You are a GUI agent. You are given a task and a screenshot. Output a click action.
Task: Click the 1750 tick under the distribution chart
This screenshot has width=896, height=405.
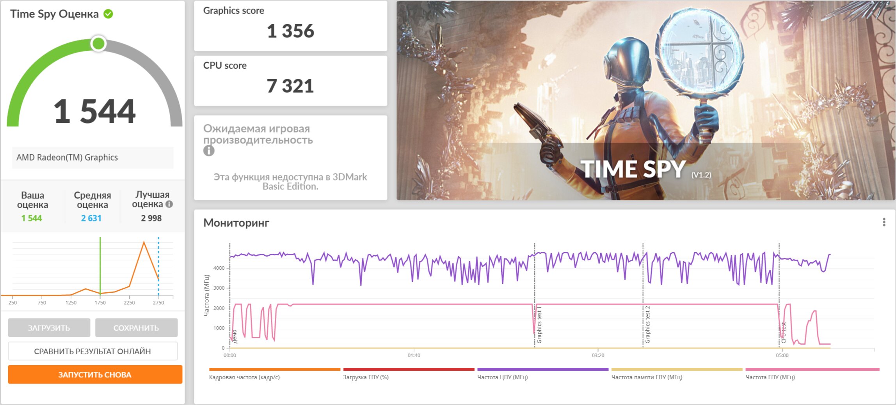tap(100, 302)
